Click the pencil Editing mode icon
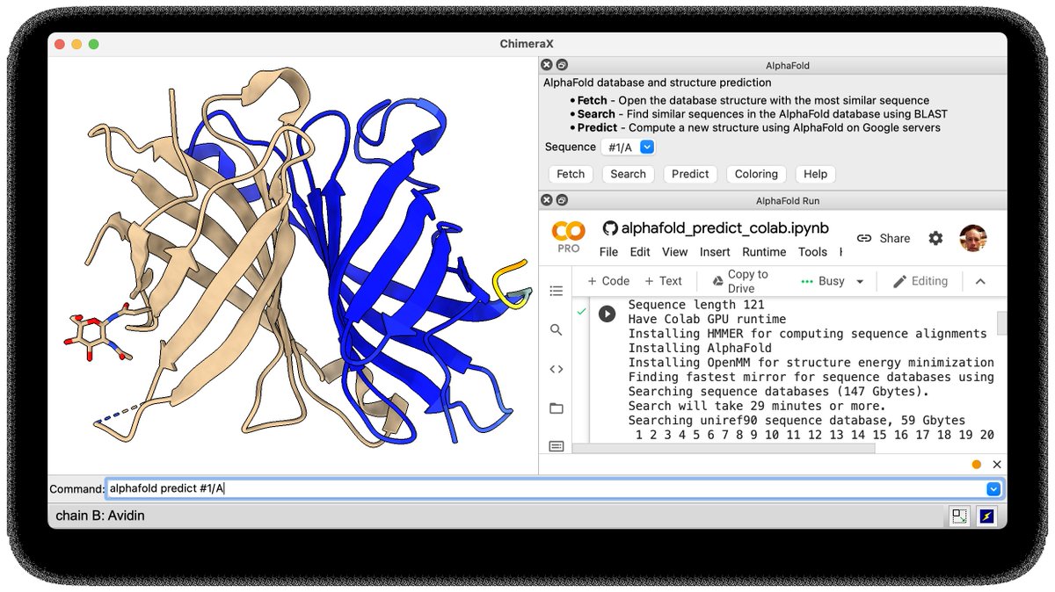Viewport: 1055px width, 592px height. 899,281
